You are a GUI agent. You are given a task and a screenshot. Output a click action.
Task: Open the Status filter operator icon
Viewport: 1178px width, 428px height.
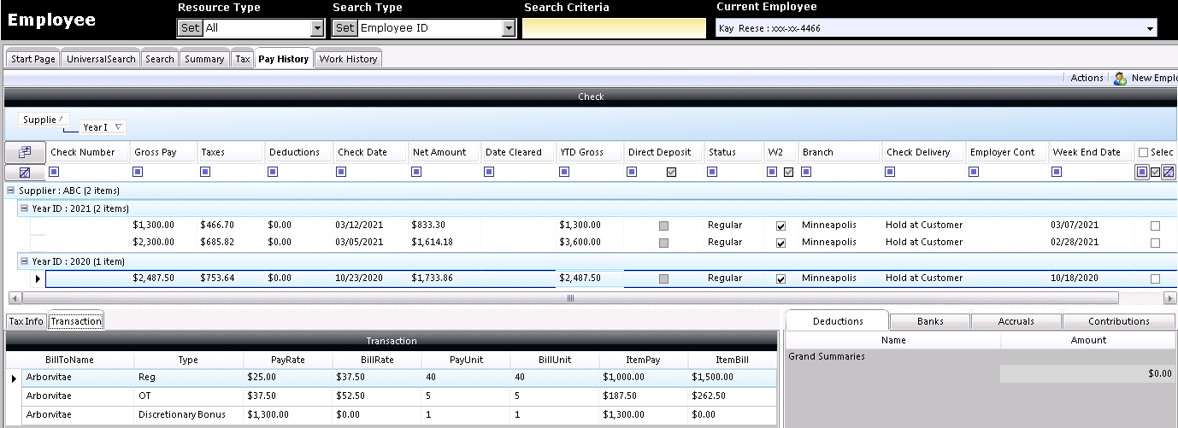pyautogui.click(x=713, y=172)
